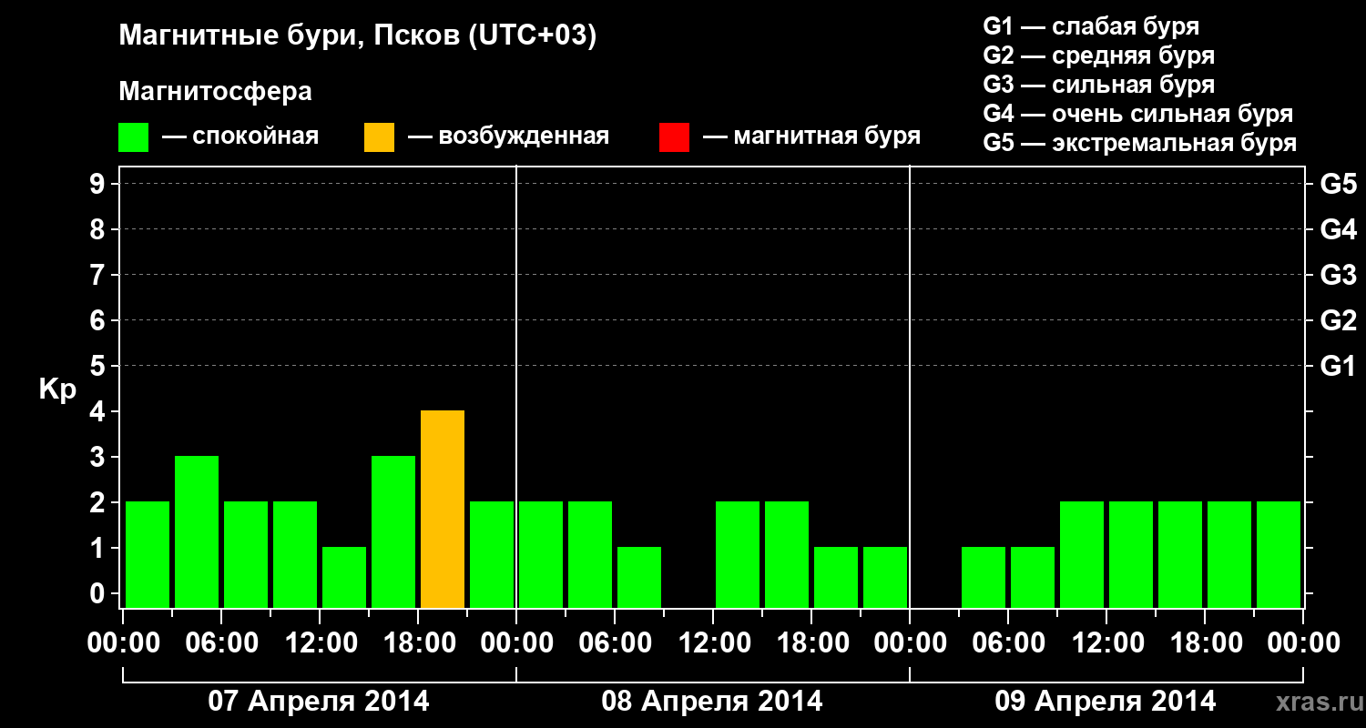Click the '06:00' time label under 07 April
The width and height of the screenshot is (1366, 728).
click(x=221, y=642)
